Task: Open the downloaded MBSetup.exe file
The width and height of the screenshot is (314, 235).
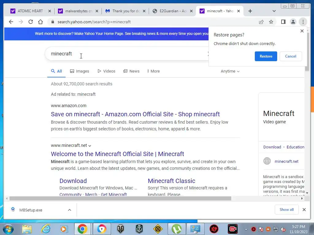Action: click(x=31, y=210)
